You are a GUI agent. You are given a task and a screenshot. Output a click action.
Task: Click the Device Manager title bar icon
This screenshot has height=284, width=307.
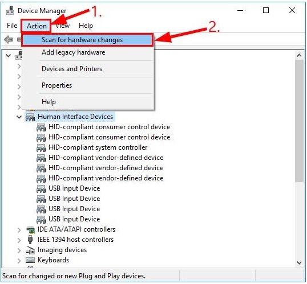click(10, 10)
